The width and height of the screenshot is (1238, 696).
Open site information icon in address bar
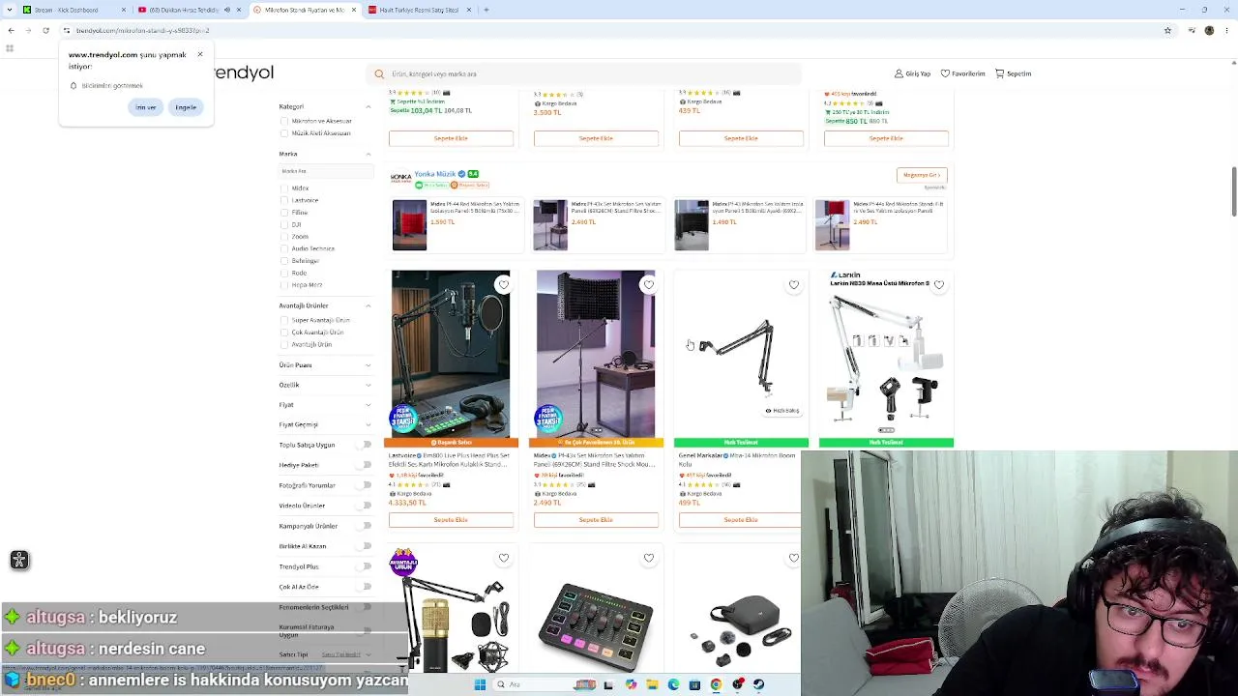(x=68, y=30)
